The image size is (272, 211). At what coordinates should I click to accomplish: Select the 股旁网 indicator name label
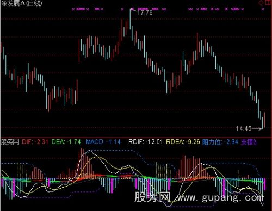(10, 142)
